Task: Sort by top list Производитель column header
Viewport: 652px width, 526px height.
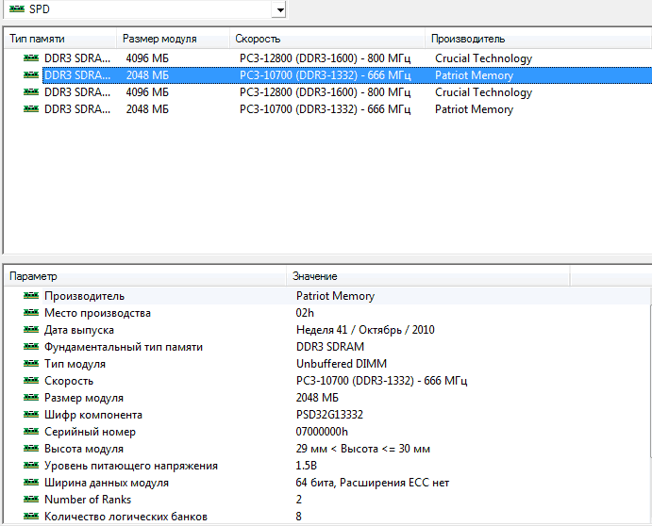Action: click(538, 39)
